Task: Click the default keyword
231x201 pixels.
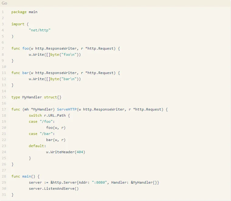Action: pos(36,146)
